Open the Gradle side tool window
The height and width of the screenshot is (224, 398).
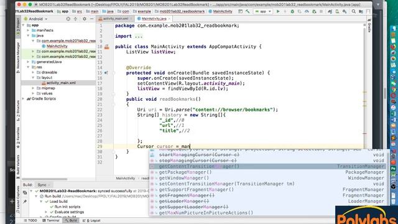369,26
